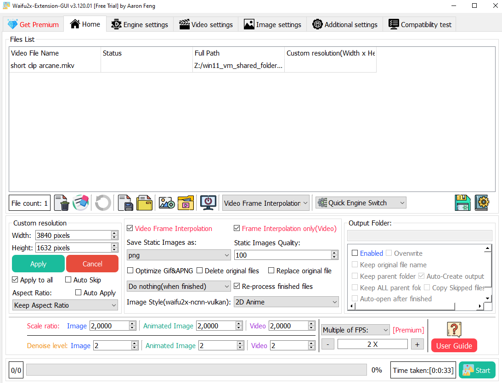This screenshot has width=502, height=383.
Task: Toggle Apply to all checkbox
Action: [15, 280]
